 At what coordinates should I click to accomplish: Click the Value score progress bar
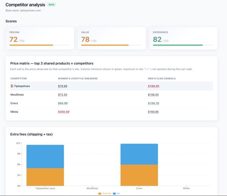click(x=111, y=45)
